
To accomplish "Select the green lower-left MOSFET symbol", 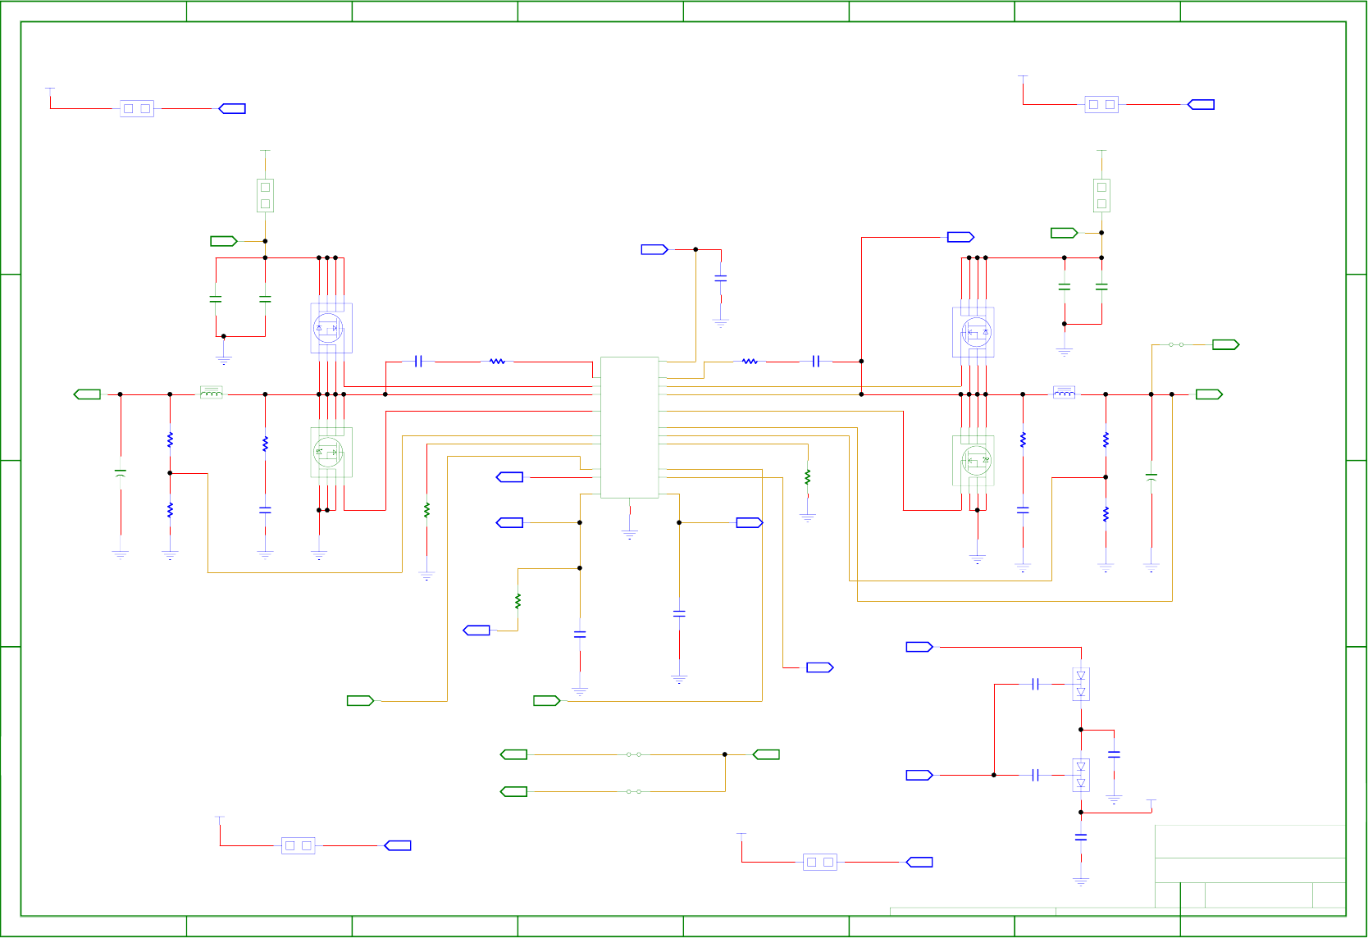I will tap(331, 452).
